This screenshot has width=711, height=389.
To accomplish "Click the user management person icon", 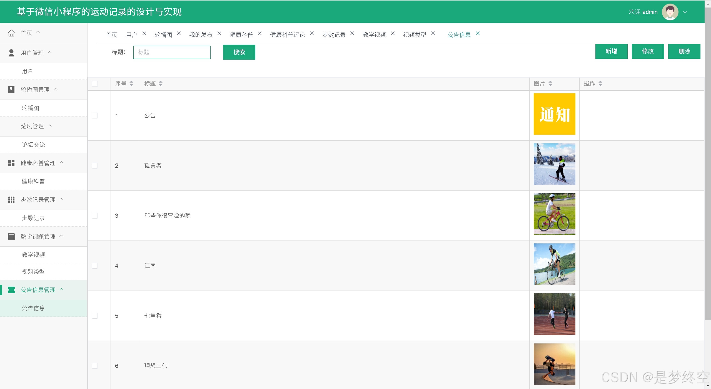I will 11,53.
